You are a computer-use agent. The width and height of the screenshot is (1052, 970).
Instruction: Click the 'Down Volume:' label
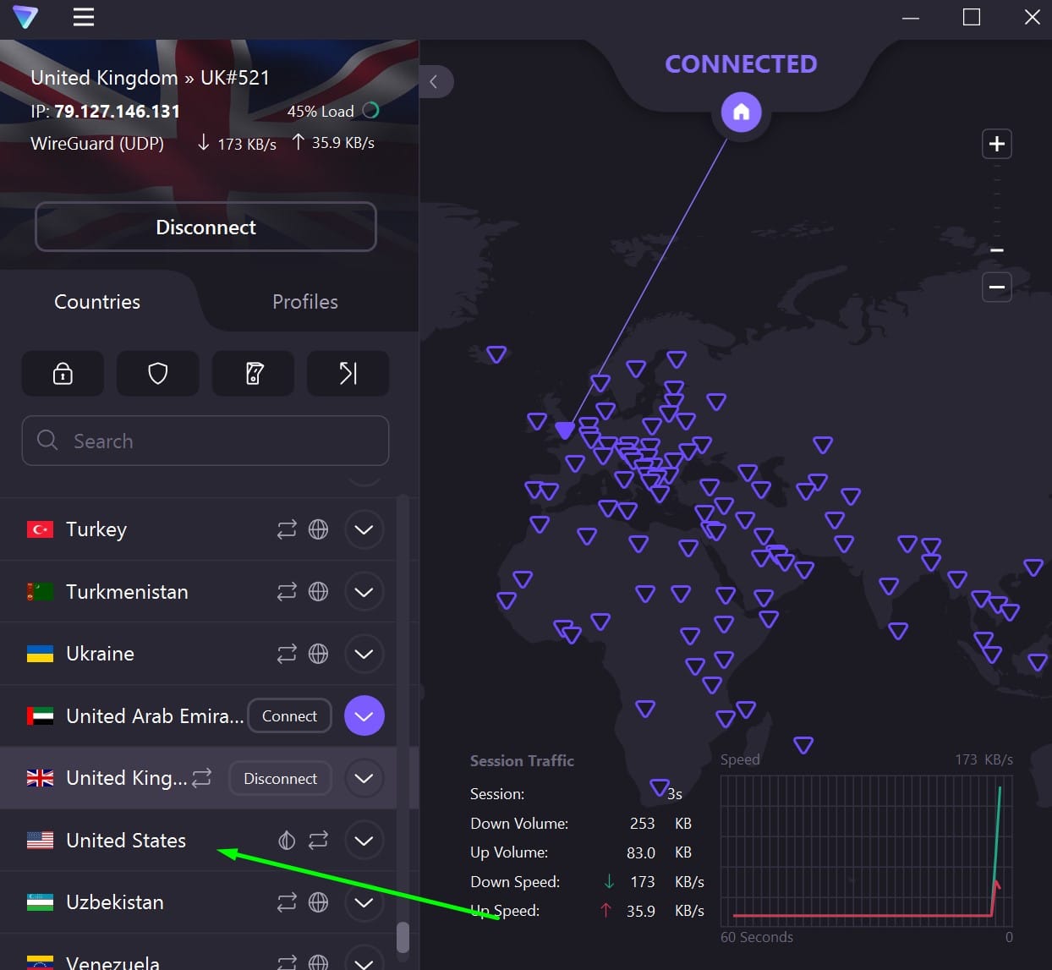(x=519, y=823)
